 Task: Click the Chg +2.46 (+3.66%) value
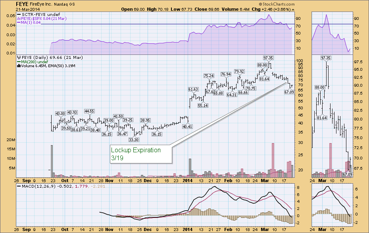[x=271, y=9]
